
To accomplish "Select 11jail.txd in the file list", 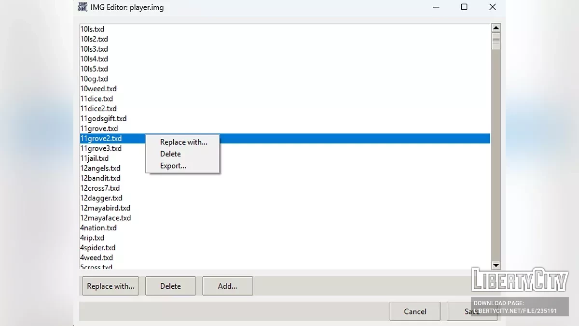I will pyautogui.click(x=95, y=158).
